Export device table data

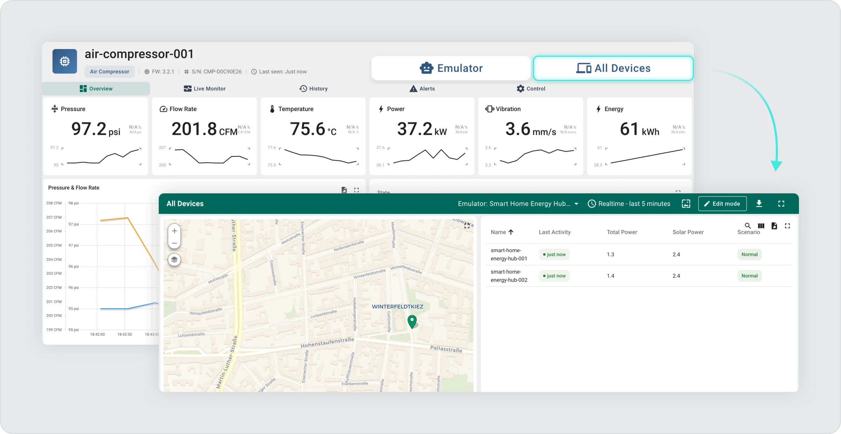774,226
